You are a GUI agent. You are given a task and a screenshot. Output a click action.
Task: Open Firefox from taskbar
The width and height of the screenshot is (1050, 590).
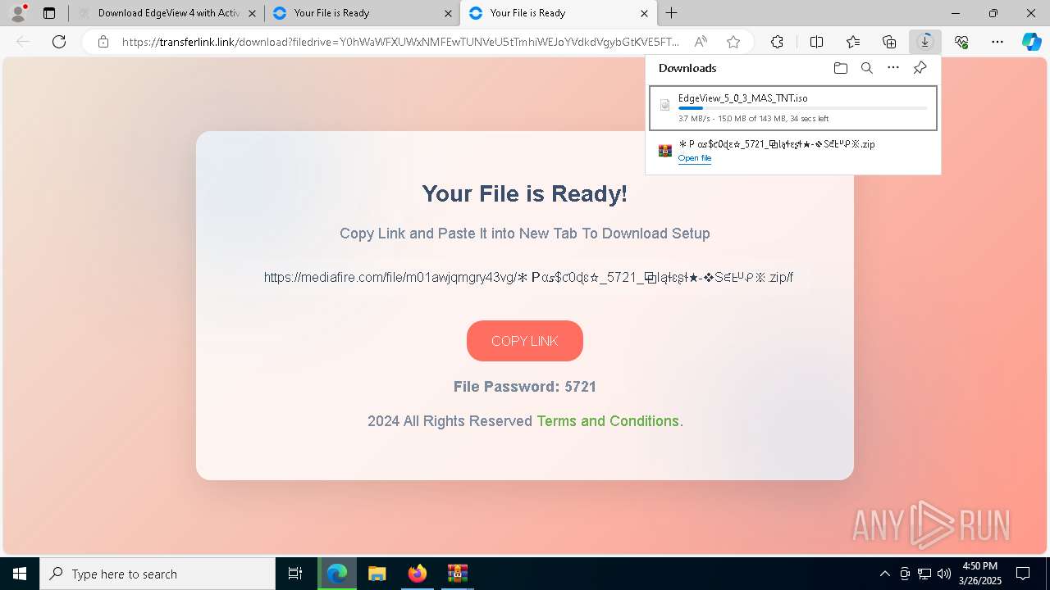418,574
